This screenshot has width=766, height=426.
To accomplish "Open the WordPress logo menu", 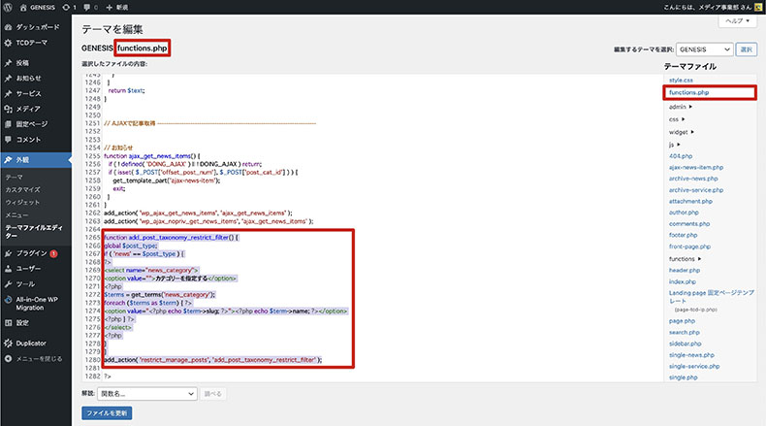I will click(x=8, y=8).
